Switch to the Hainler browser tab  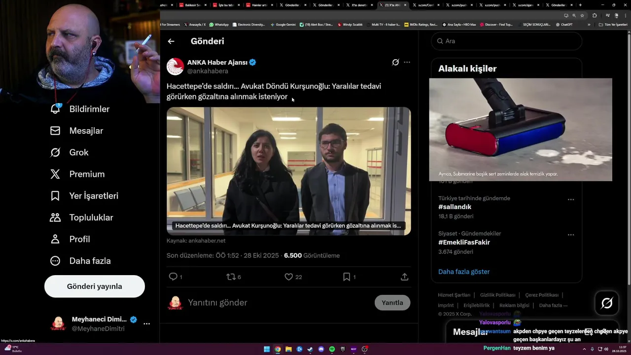[259, 5]
